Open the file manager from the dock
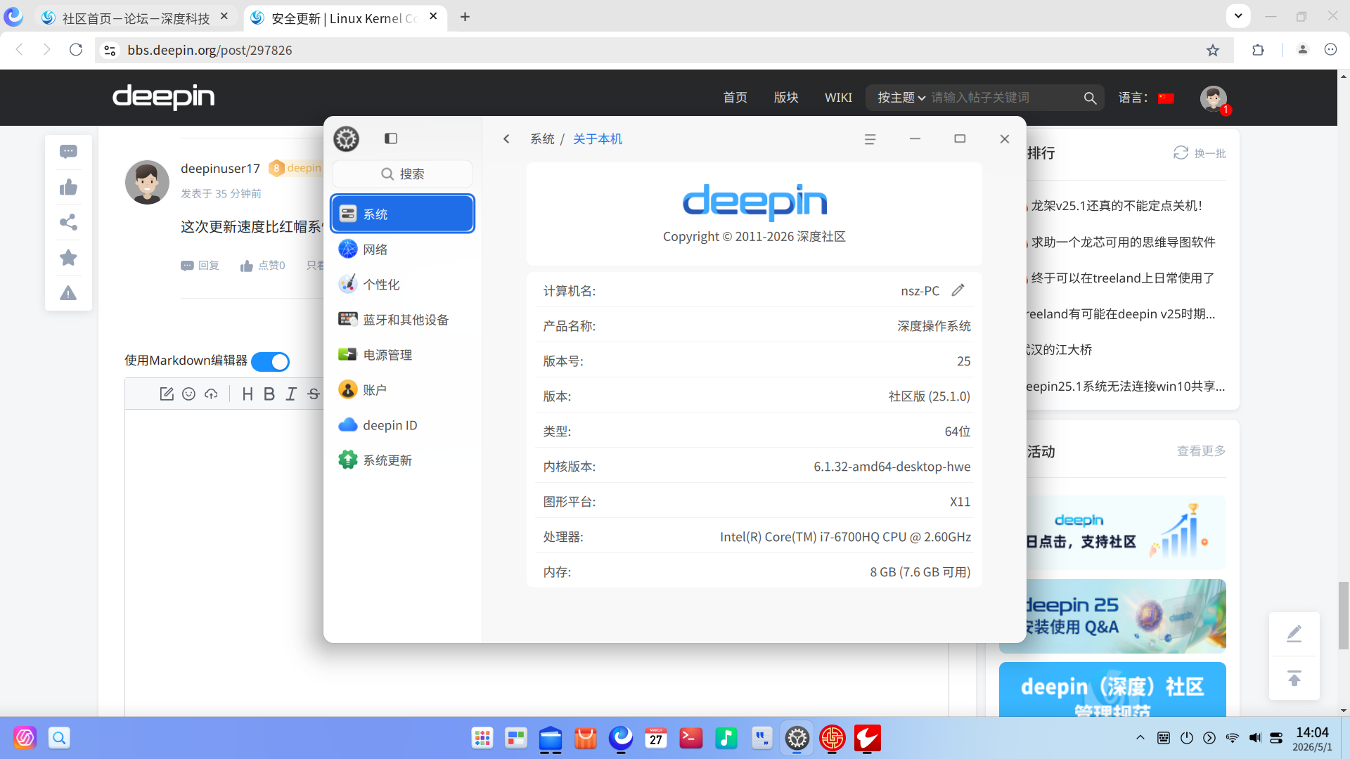The width and height of the screenshot is (1350, 759). coord(551,738)
